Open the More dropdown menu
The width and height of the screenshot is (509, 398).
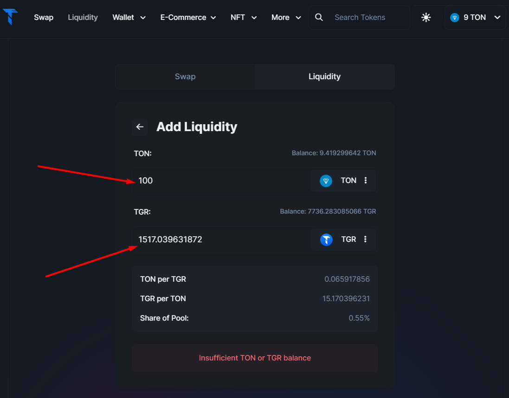(286, 18)
